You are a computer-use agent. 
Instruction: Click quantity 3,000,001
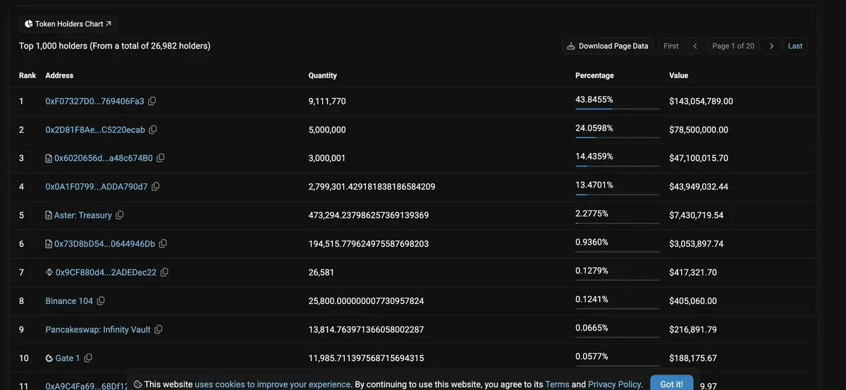(x=327, y=158)
